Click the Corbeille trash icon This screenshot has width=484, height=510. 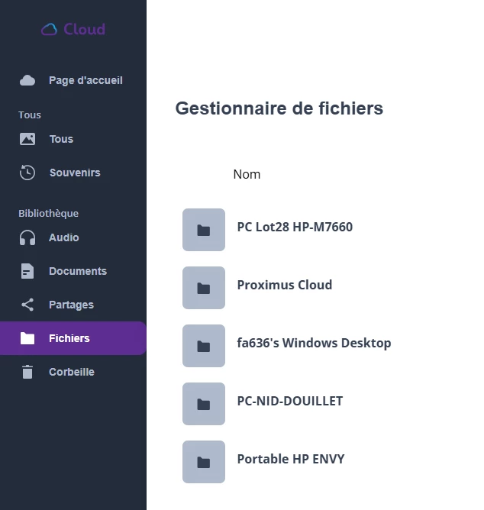tap(27, 372)
